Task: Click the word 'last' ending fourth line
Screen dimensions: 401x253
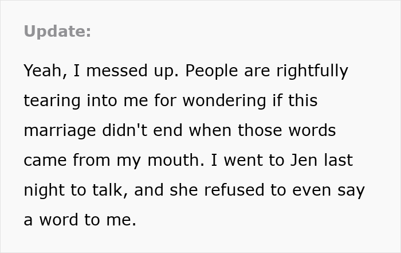Action: pyautogui.click(x=338, y=161)
